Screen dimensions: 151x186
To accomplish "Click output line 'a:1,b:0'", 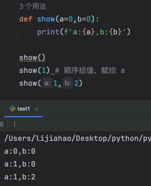I will (x=20, y=164).
